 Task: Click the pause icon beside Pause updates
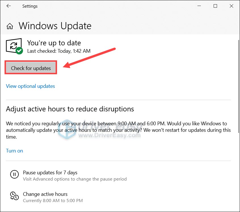tap(14, 174)
